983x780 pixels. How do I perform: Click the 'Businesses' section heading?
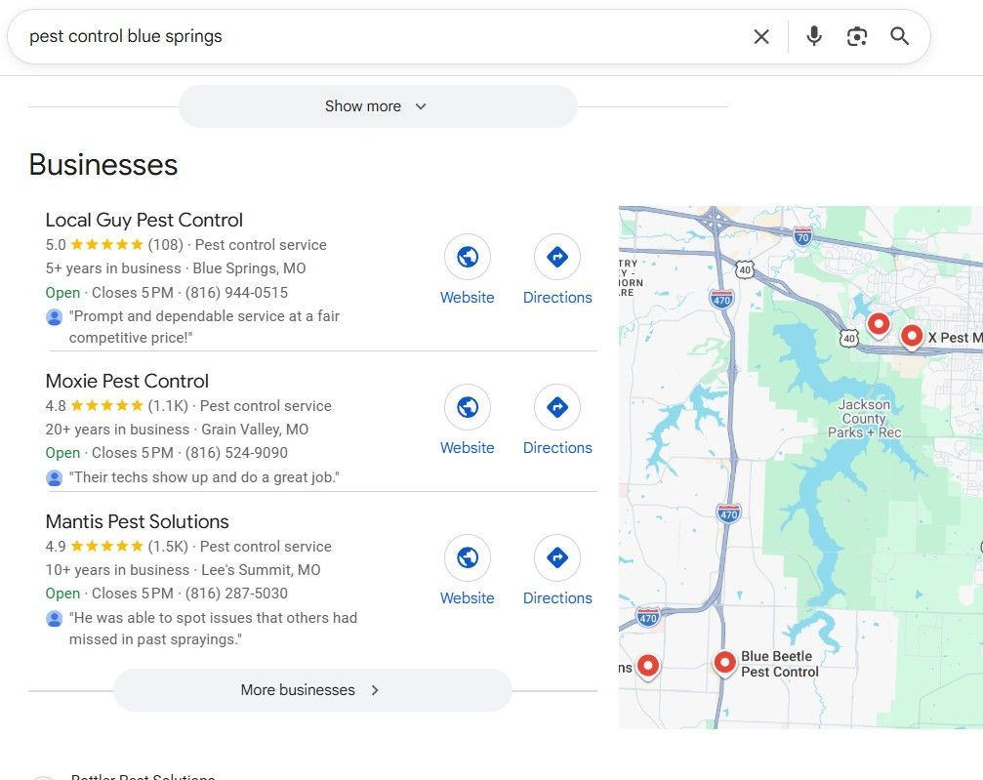click(x=103, y=165)
